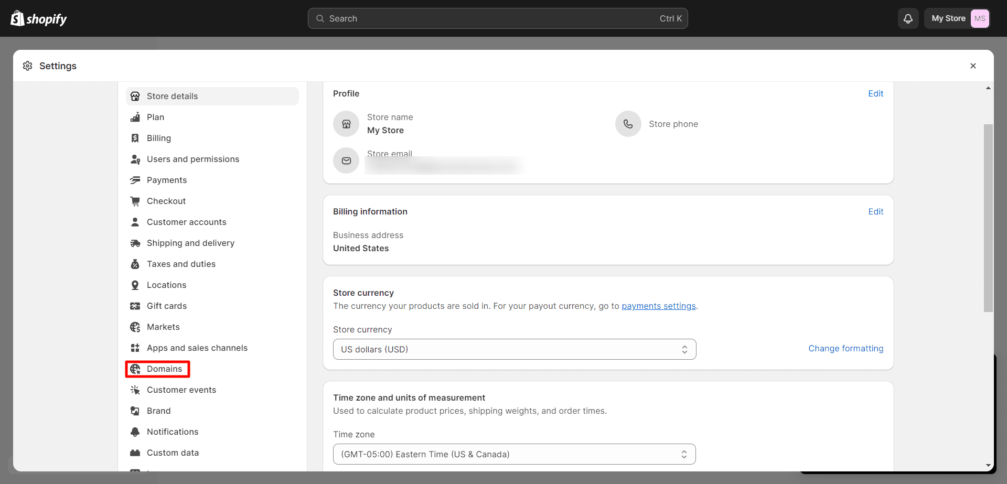Click the store phone icon
1007x484 pixels.
628,124
